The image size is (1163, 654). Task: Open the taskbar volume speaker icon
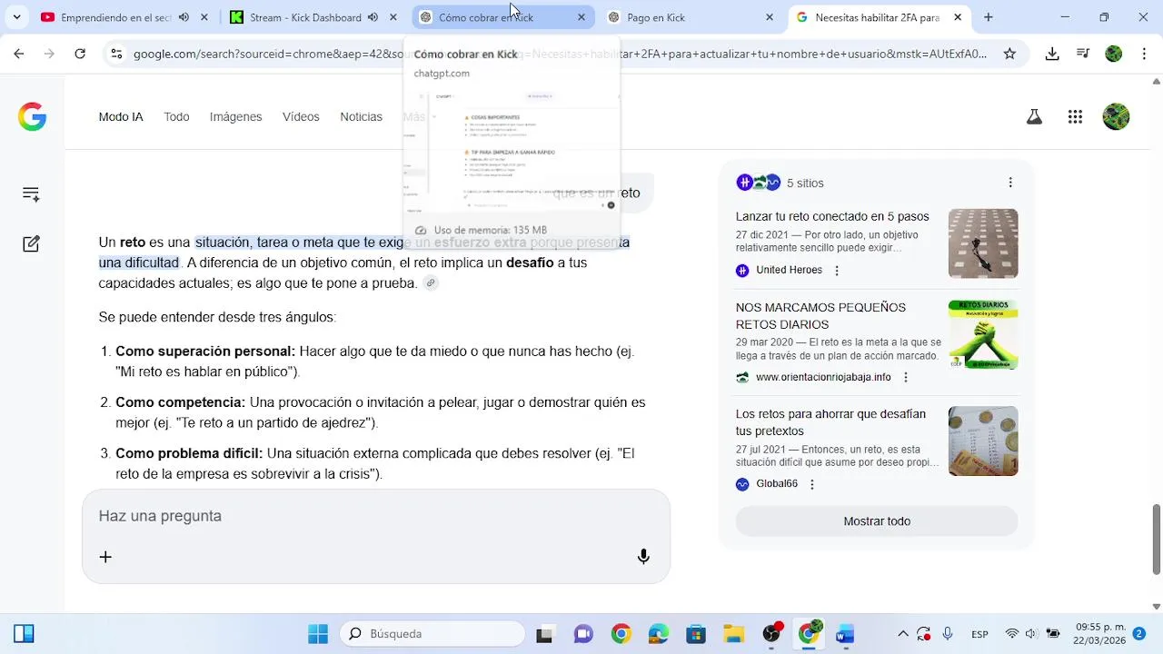1031,634
